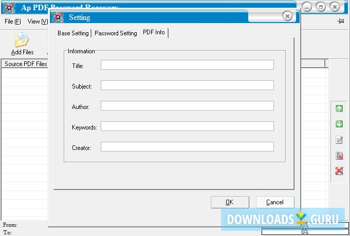Click the red X delete all icon
350x236 pixels.
[x=339, y=171]
